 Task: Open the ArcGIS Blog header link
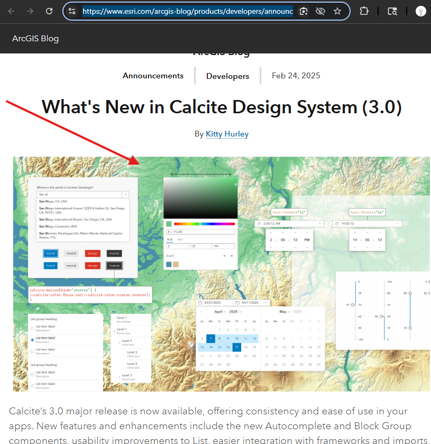pos(35,39)
